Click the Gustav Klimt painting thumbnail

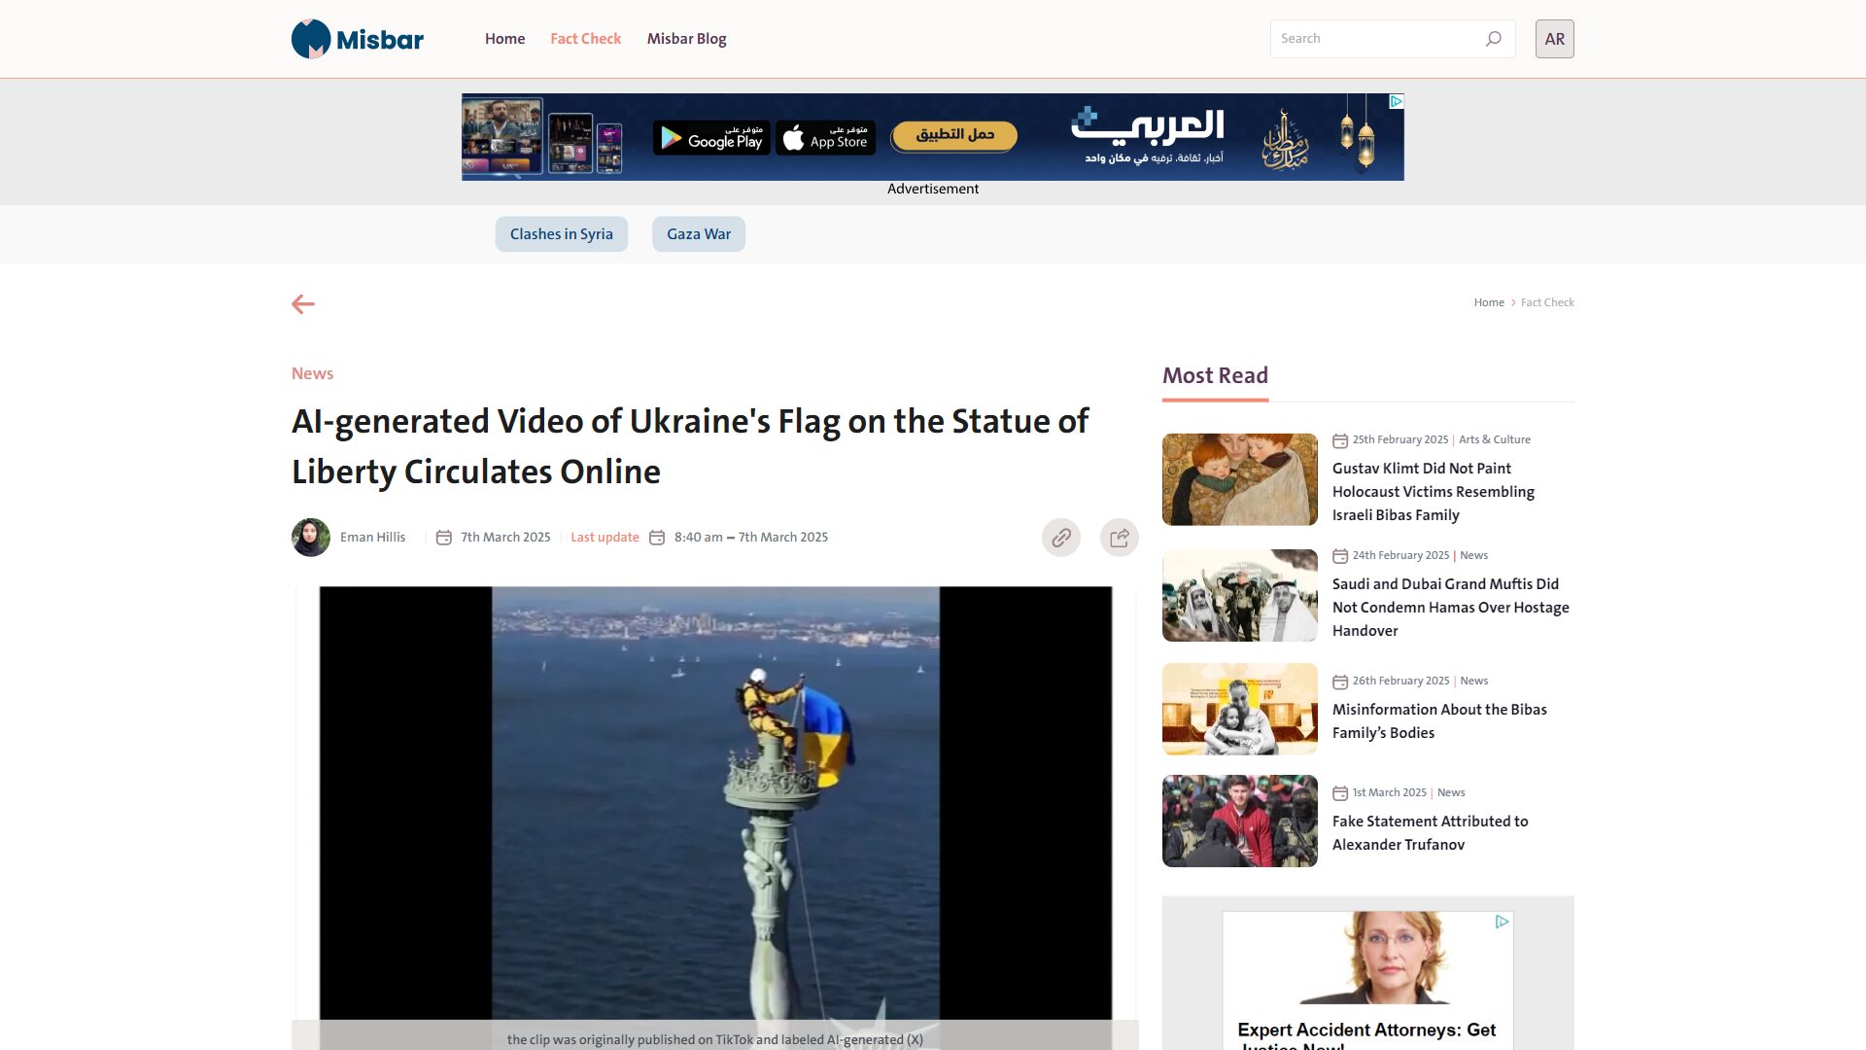point(1240,479)
